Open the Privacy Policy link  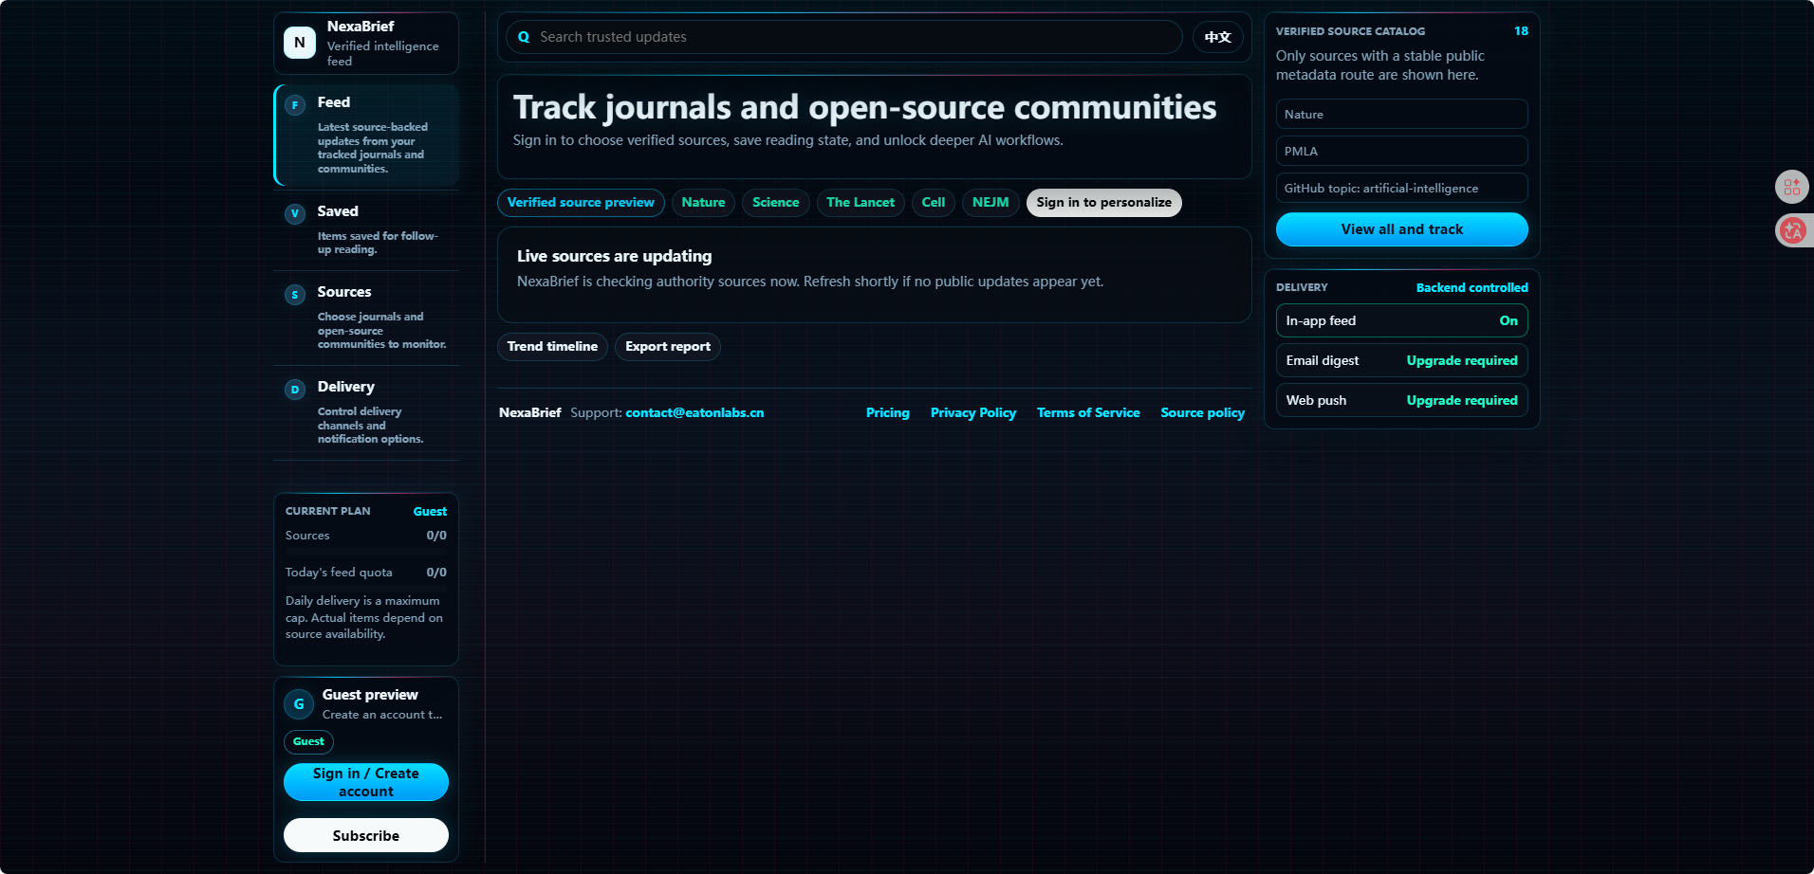[973, 413]
